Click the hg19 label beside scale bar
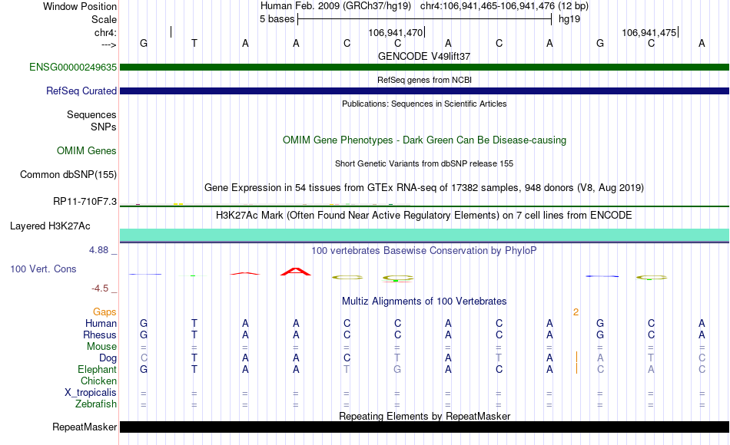The height and width of the screenshot is (445, 730). (569, 19)
